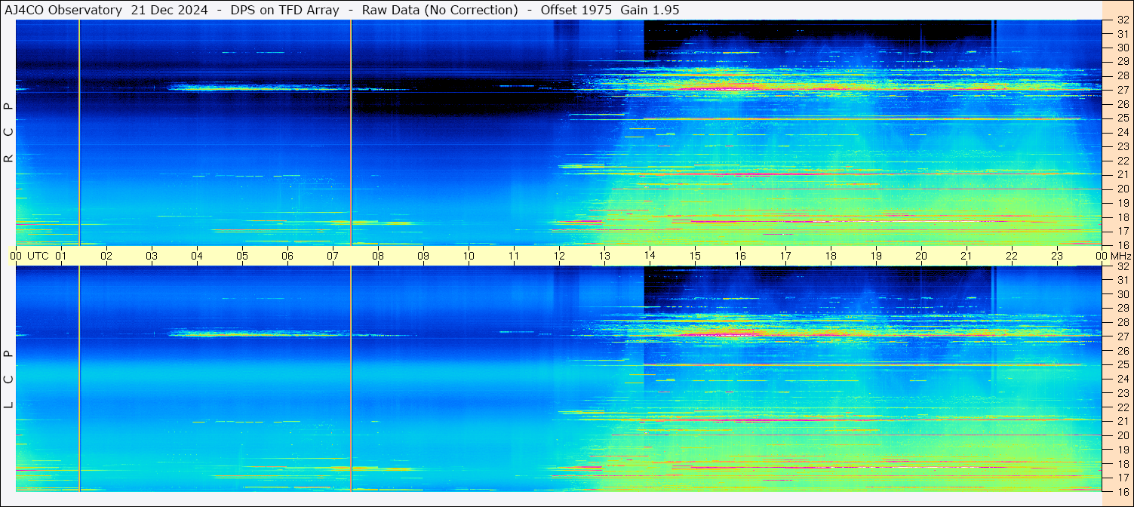
Task: Click 'Raw Data (No Correction)' header text
Action: tap(440, 10)
